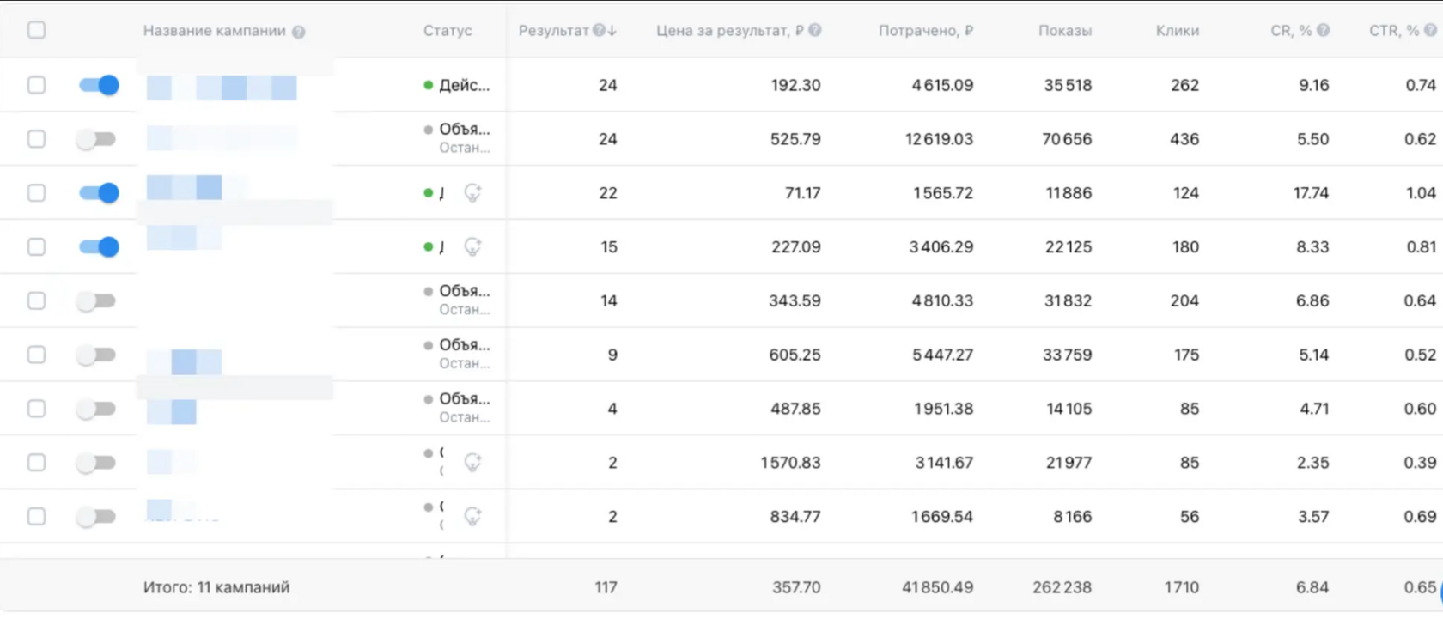The image size is (1443, 619).
Task: Turn off the campaign that spent 3 406.29
Action: coord(98,247)
